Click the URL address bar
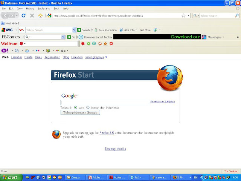This screenshot has height=181, width=241. 117,15
